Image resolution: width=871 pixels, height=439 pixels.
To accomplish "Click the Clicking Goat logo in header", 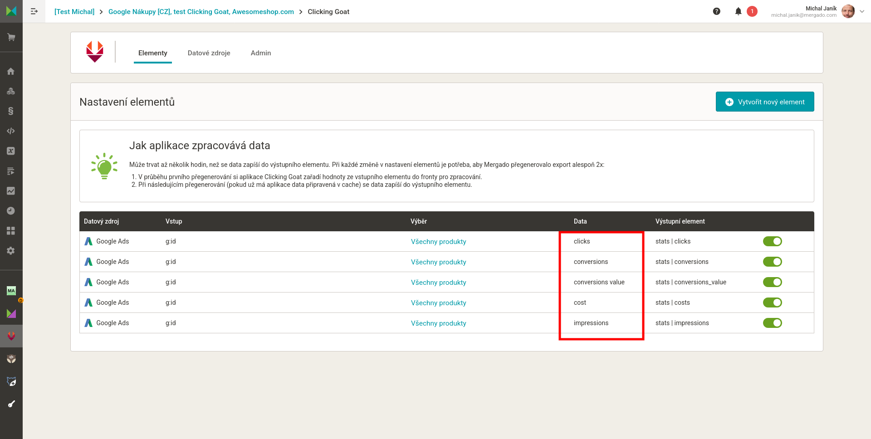I will pos(95,52).
